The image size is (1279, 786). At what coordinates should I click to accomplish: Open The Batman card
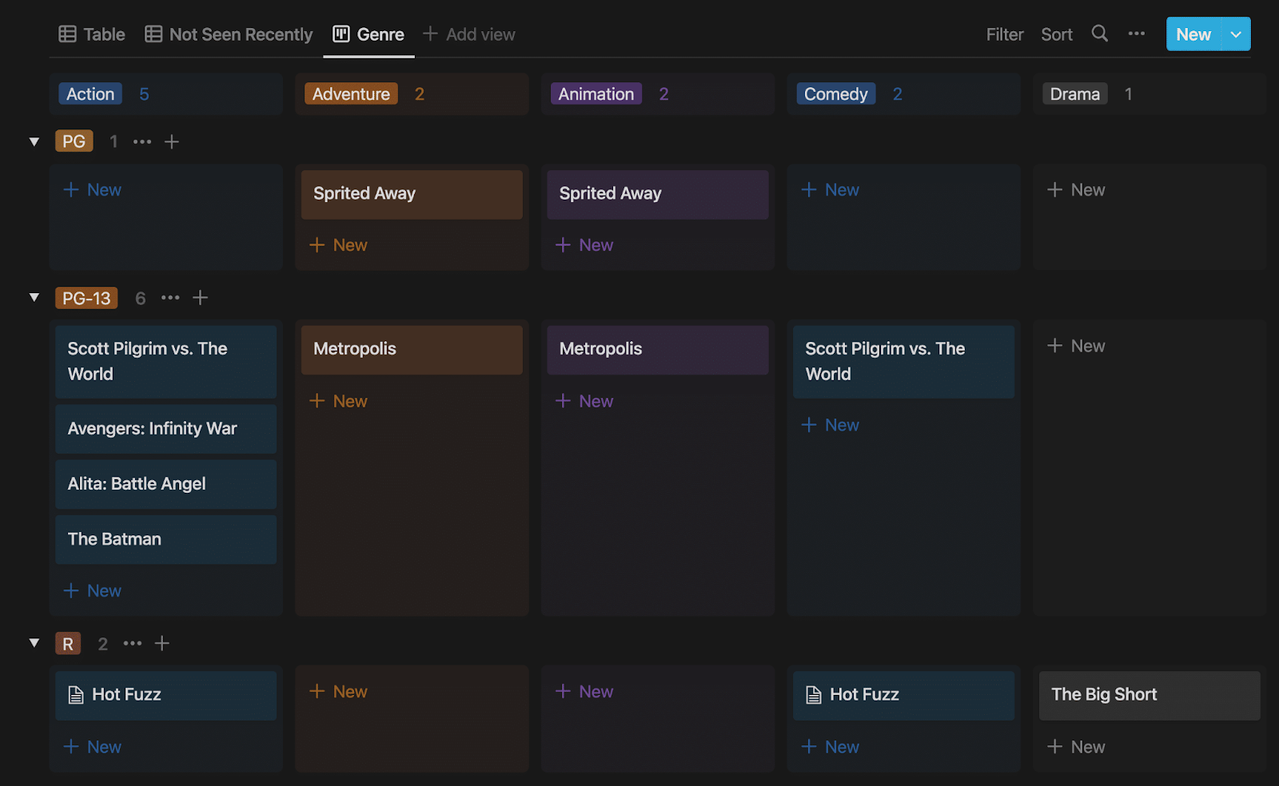(166, 539)
